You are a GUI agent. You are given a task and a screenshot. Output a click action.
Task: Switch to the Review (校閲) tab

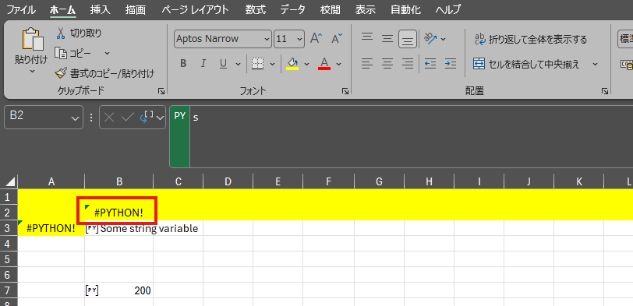[x=330, y=9]
